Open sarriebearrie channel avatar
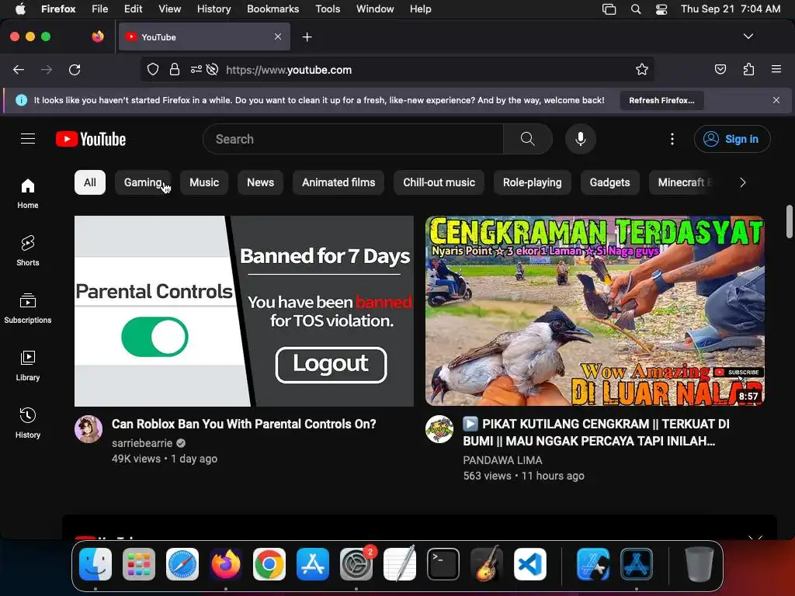The width and height of the screenshot is (795, 596). (x=89, y=429)
